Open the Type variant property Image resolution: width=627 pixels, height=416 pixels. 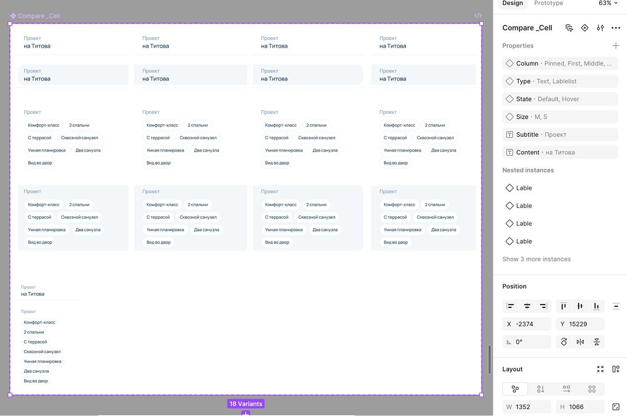click(x=560, y=81)
